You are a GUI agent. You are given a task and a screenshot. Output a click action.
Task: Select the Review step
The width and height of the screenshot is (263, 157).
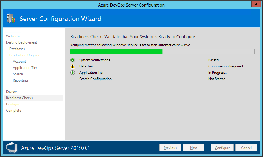[x=11, y=92]
